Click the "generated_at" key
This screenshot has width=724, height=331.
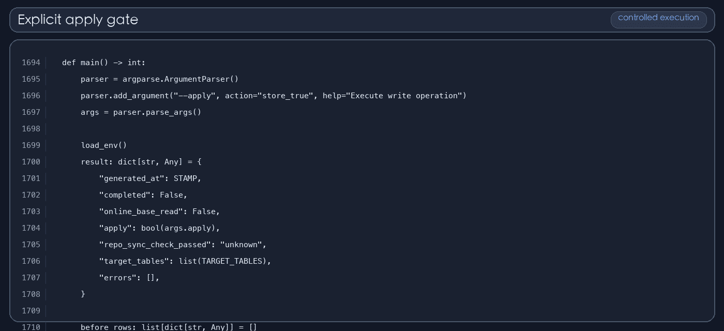132,178
